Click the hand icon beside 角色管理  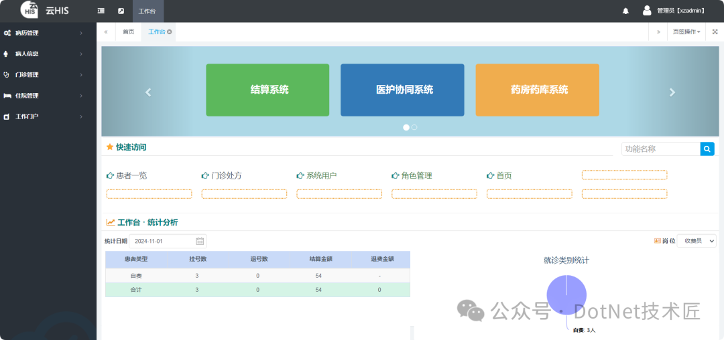[396, 175]
